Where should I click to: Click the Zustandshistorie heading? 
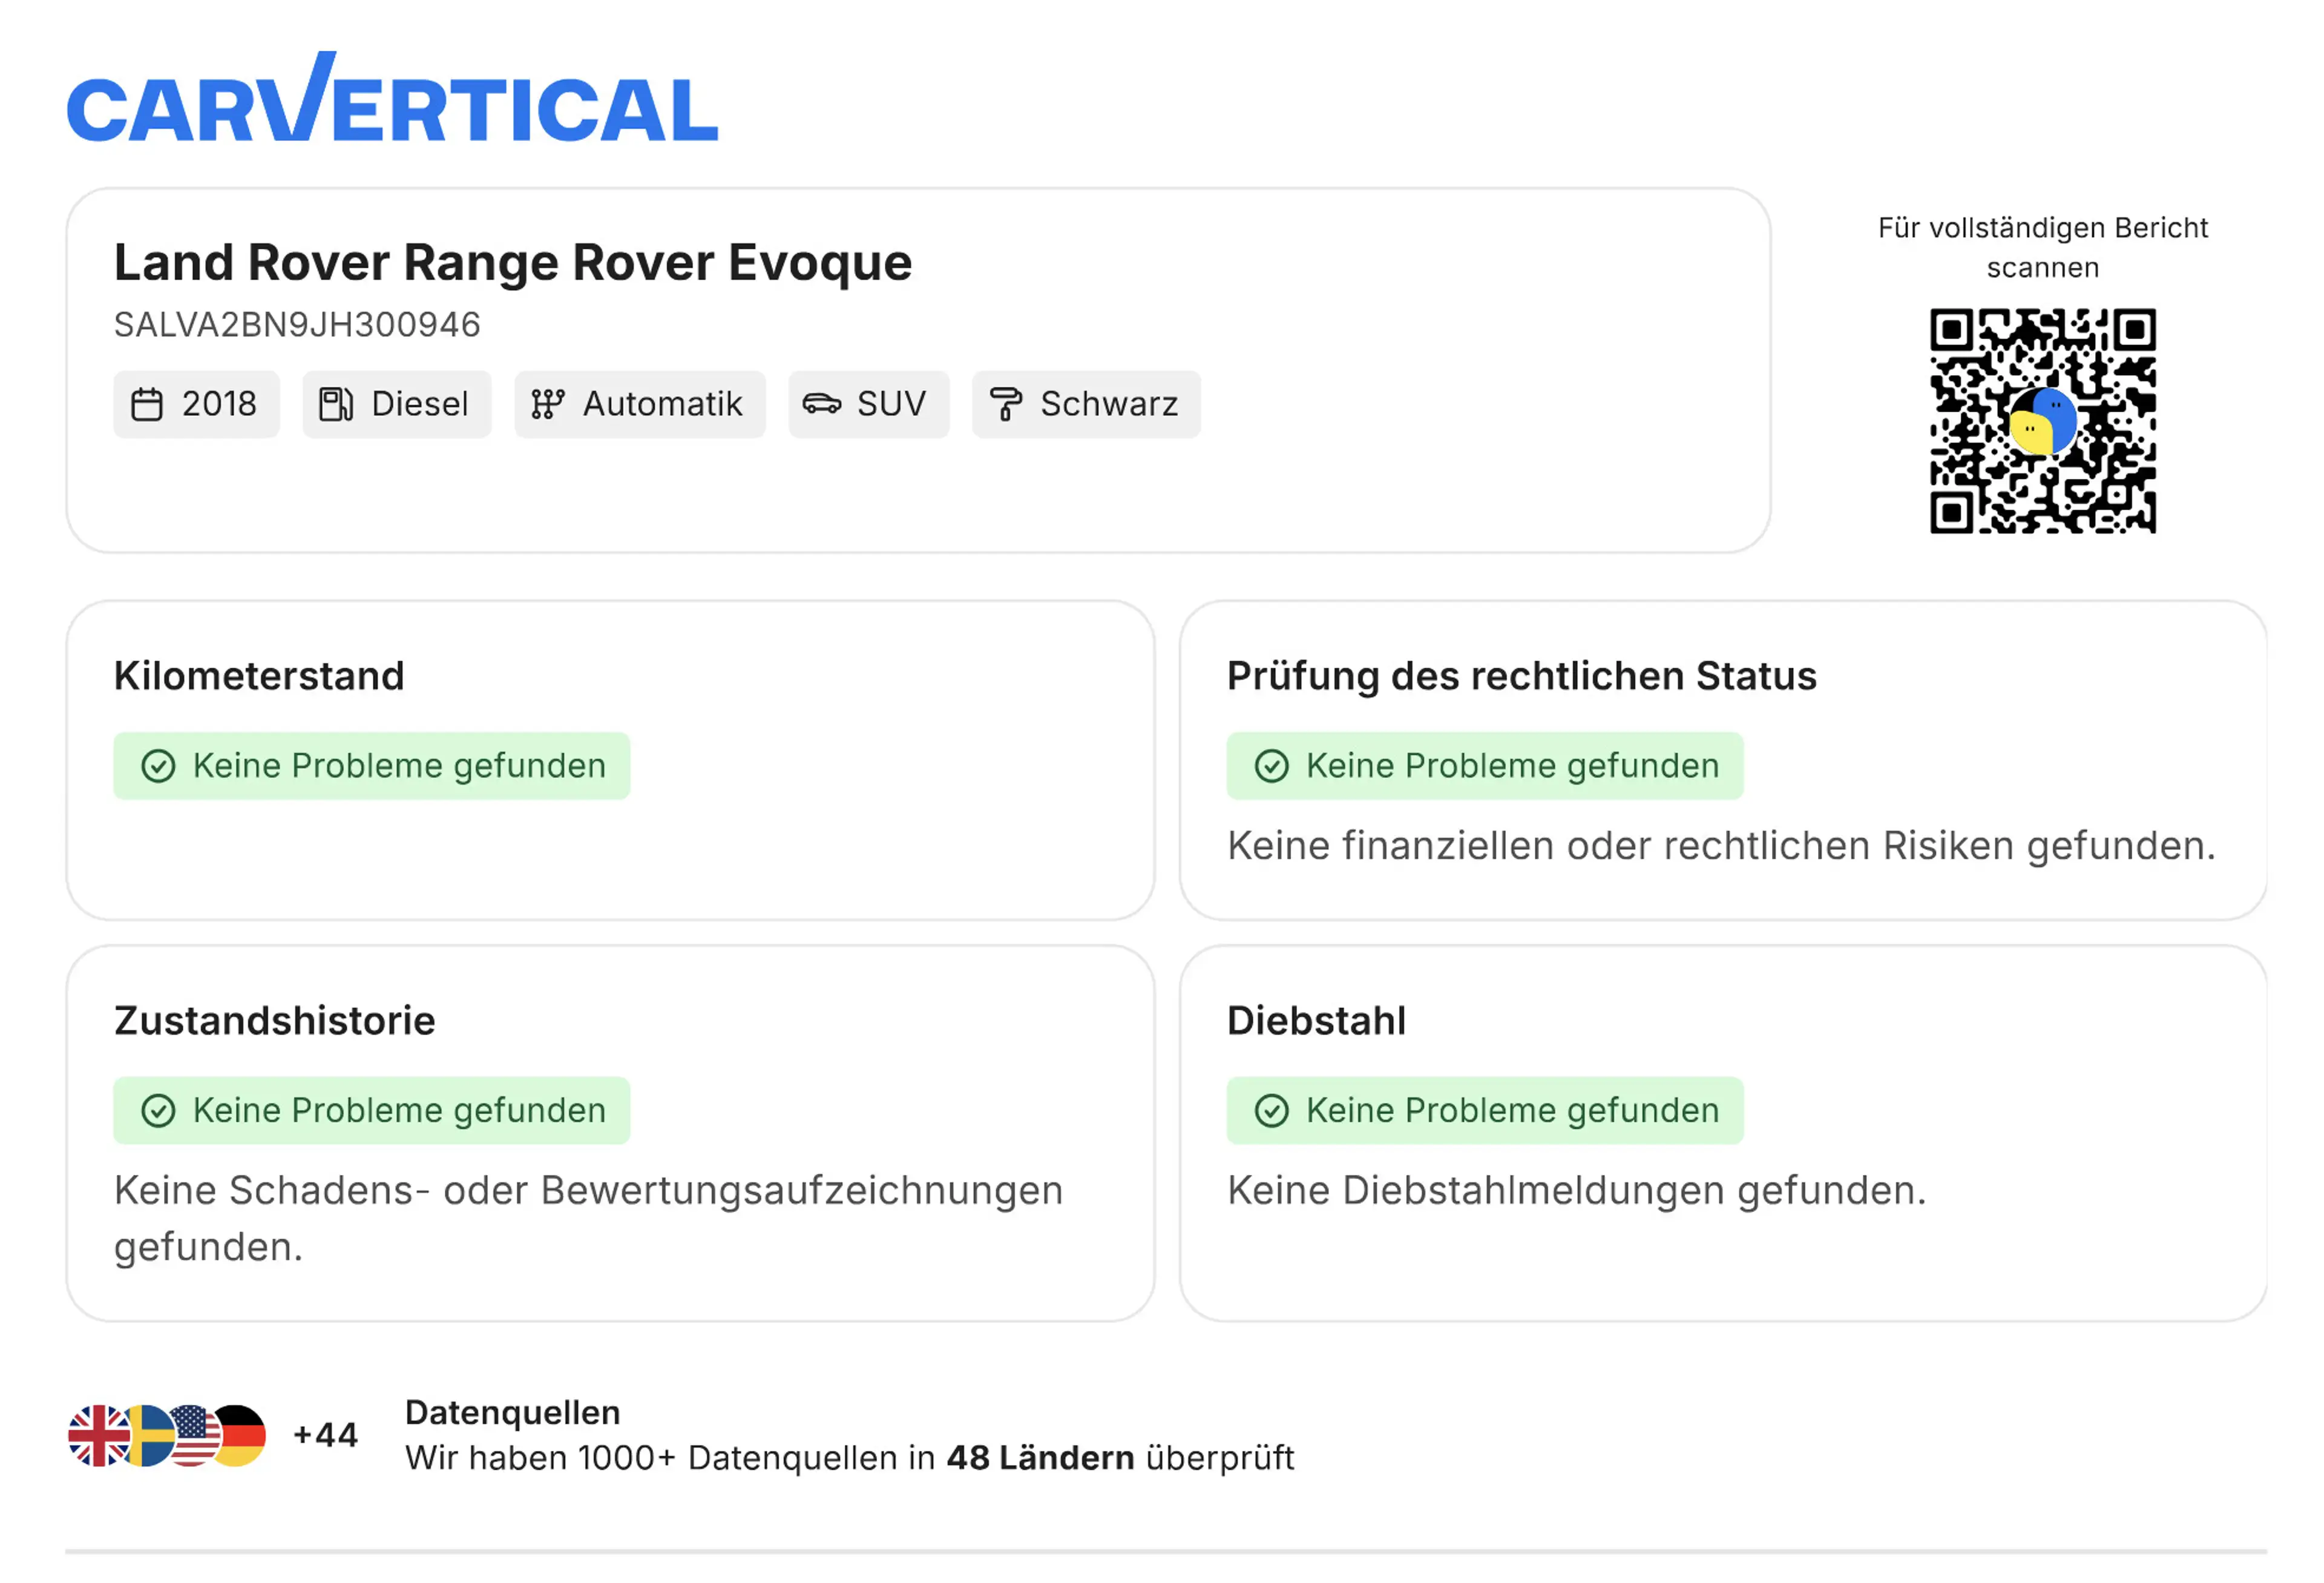[x=275, y=1021]
